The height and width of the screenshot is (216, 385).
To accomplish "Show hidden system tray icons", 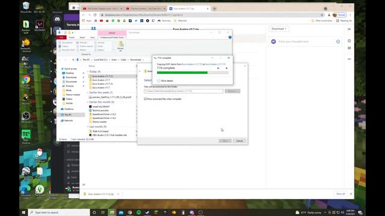I will 325,212.
